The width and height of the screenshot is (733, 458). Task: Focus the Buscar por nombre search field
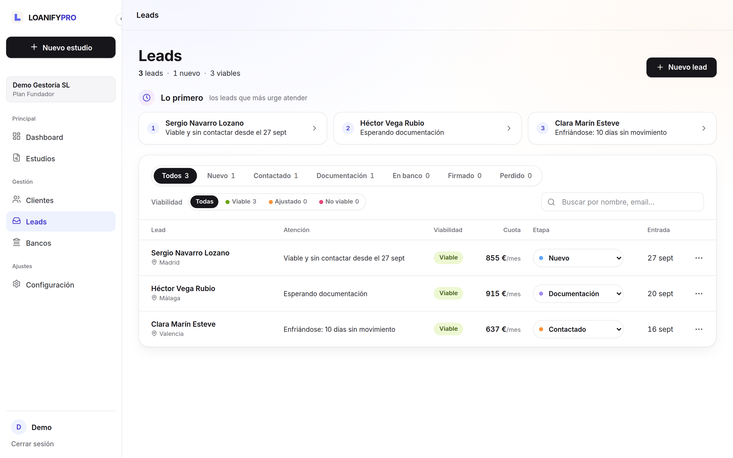tap(622, 202)
